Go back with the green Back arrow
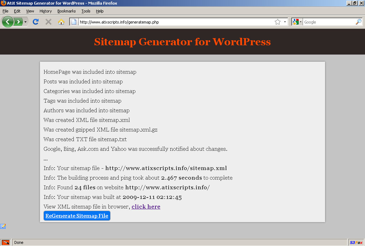 (x=8, y=22)
